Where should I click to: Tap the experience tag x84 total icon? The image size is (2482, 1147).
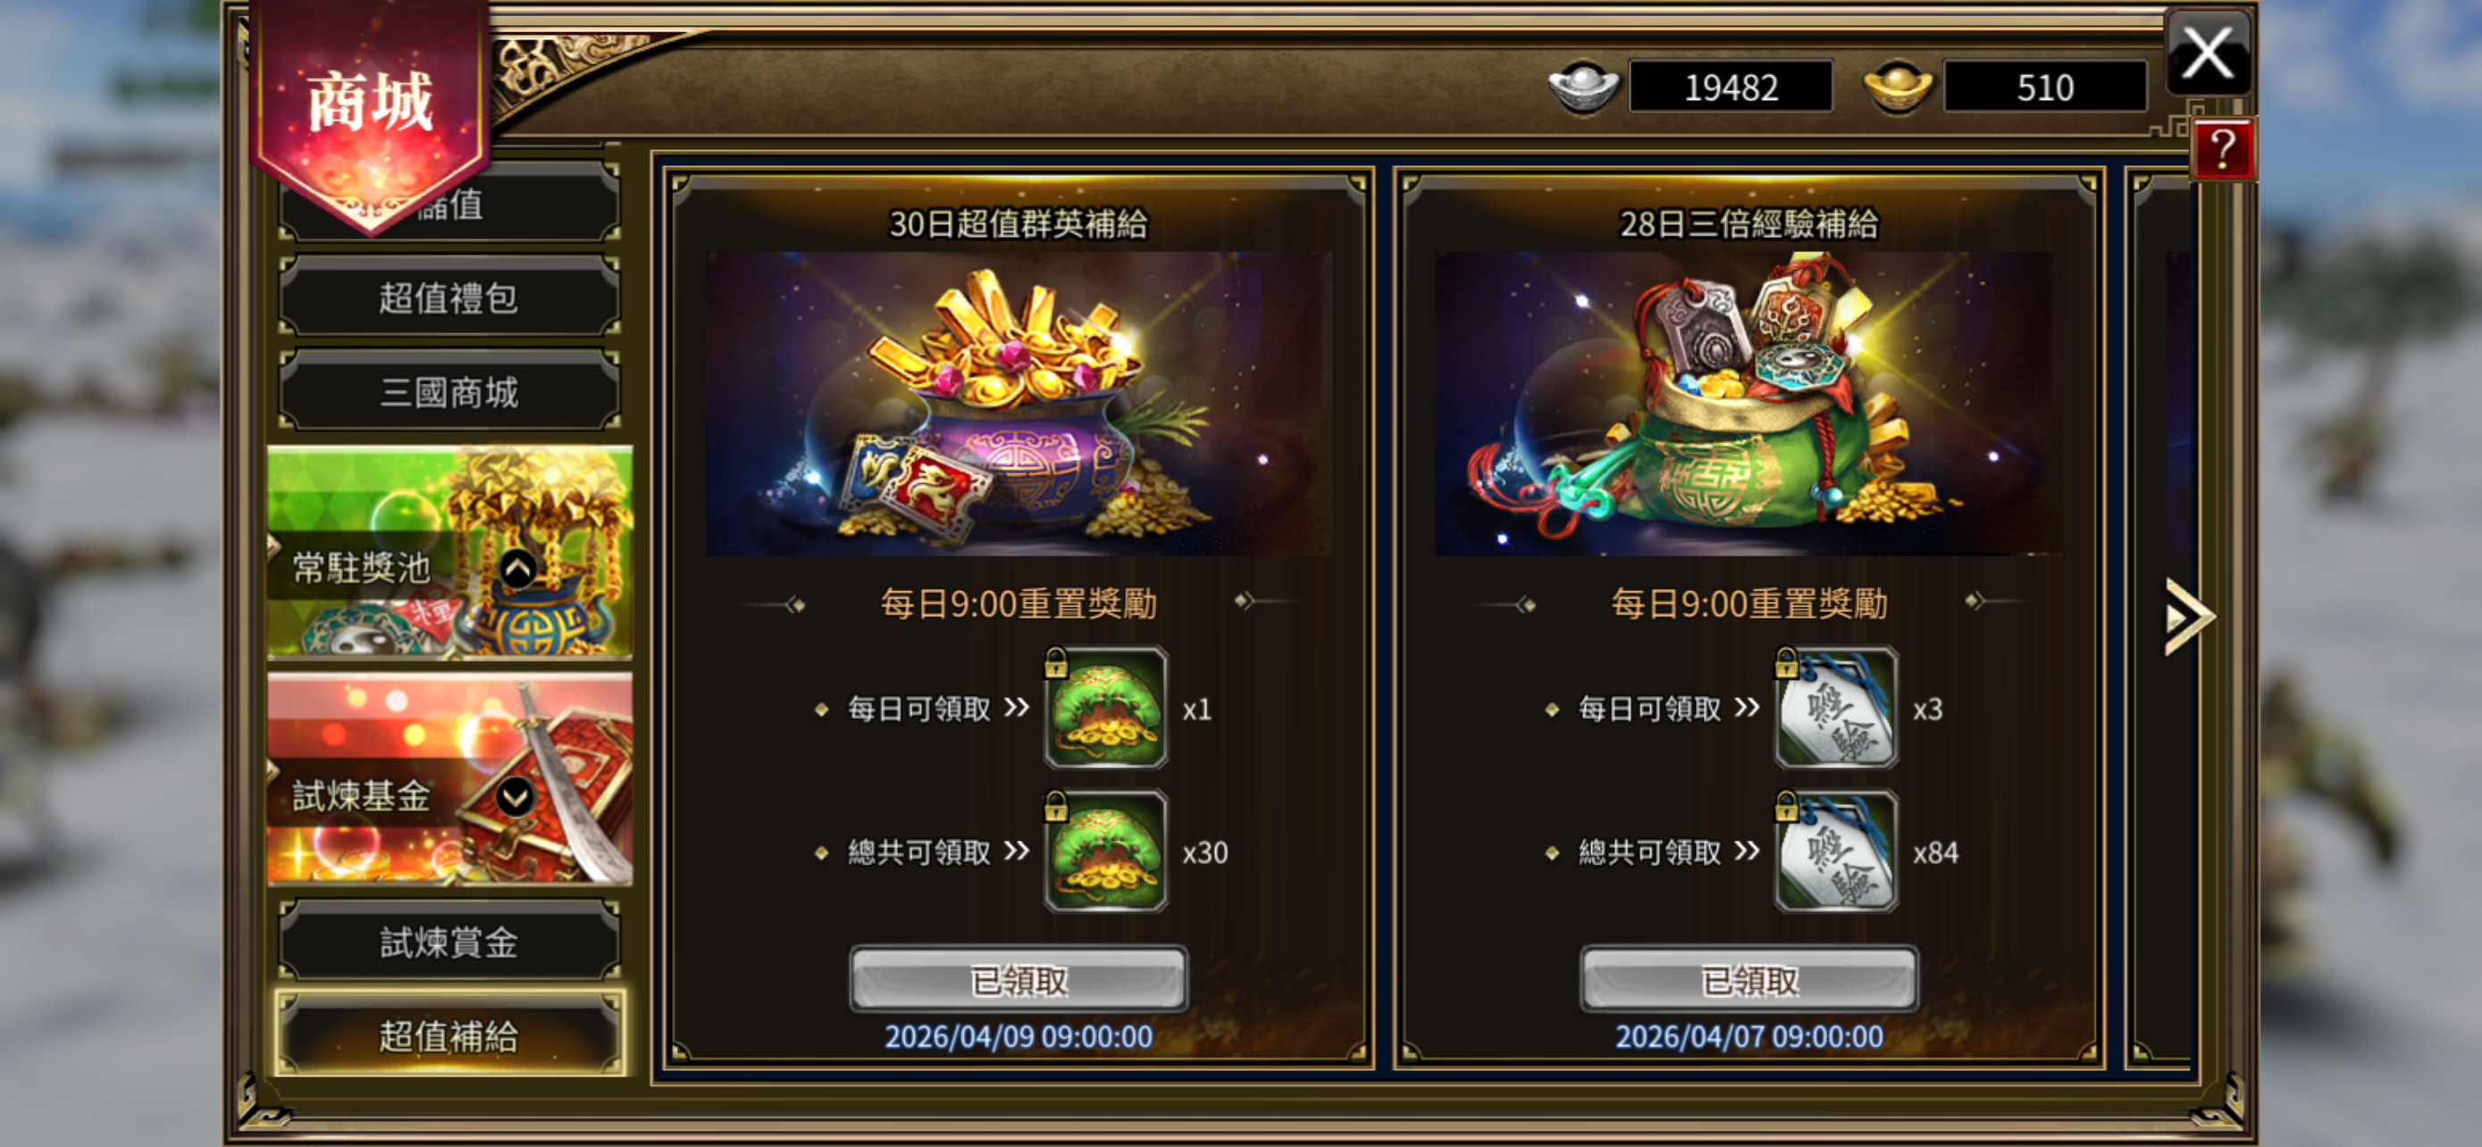(x=1836, y=851)
